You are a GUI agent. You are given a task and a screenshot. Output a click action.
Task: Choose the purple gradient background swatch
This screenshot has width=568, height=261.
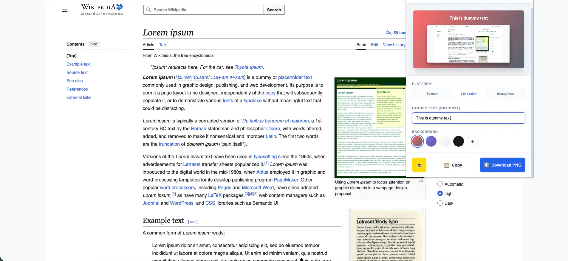click(x=431, y=141)
